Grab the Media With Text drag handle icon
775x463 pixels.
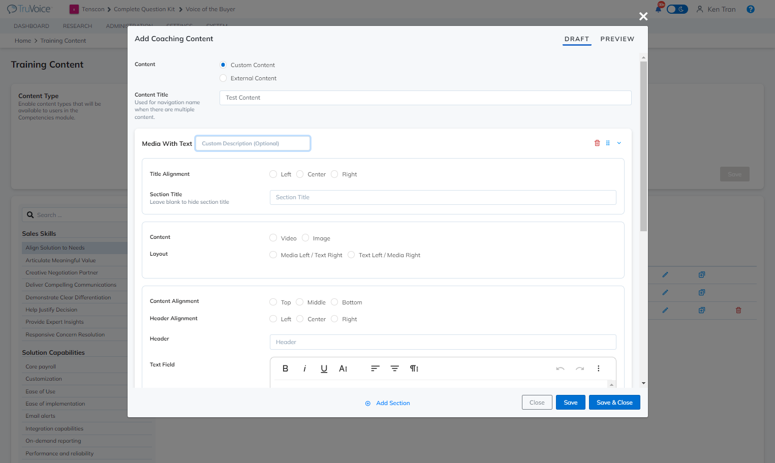[608, 143]
